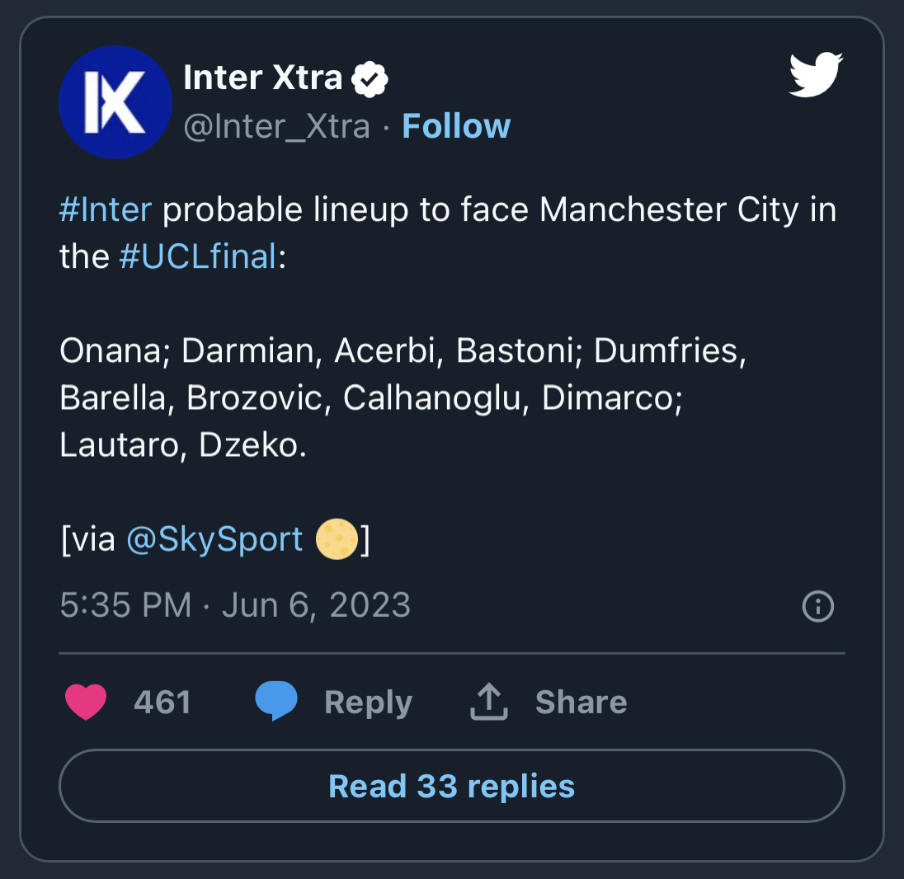Viewport: 904px width, 879px height.
Task: Open the Inter Xtra display name
Action: click(x=262, y=78)
